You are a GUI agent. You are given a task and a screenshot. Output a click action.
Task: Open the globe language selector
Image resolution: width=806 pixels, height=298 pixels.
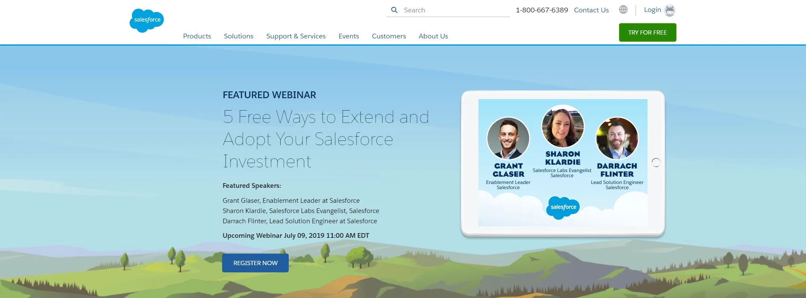623,9
